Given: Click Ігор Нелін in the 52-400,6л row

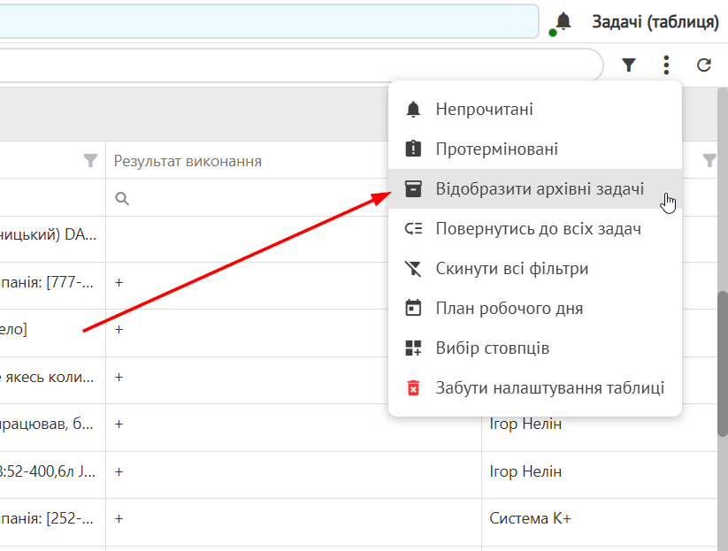Looking at the screenshot, I should tap(525, 471).
